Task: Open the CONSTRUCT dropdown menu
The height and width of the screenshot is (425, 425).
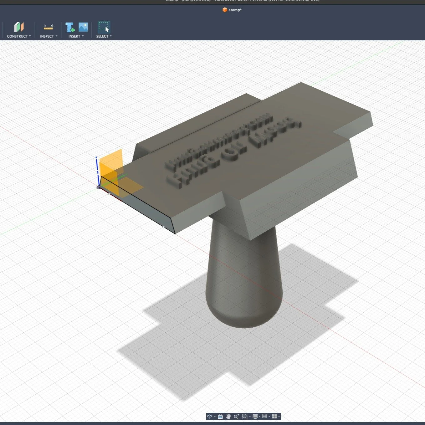Action: click(x=19, y=36)
